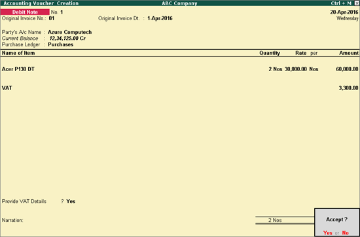The width and height of the screenshot is (360, 237).
Task: Close the voucher creation window
Action: (x=357, y=3)
